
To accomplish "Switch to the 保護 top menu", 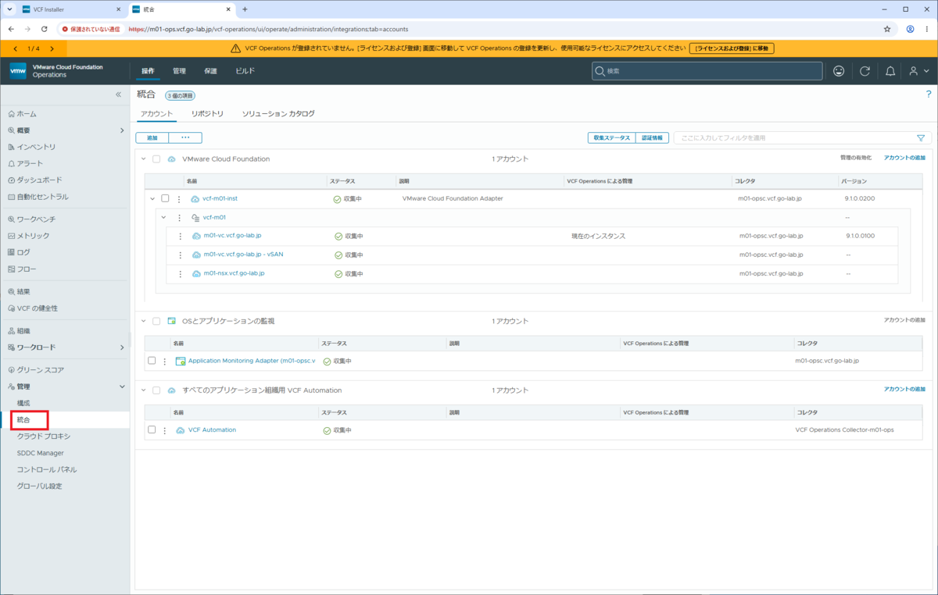I will (x=210, y=71).
